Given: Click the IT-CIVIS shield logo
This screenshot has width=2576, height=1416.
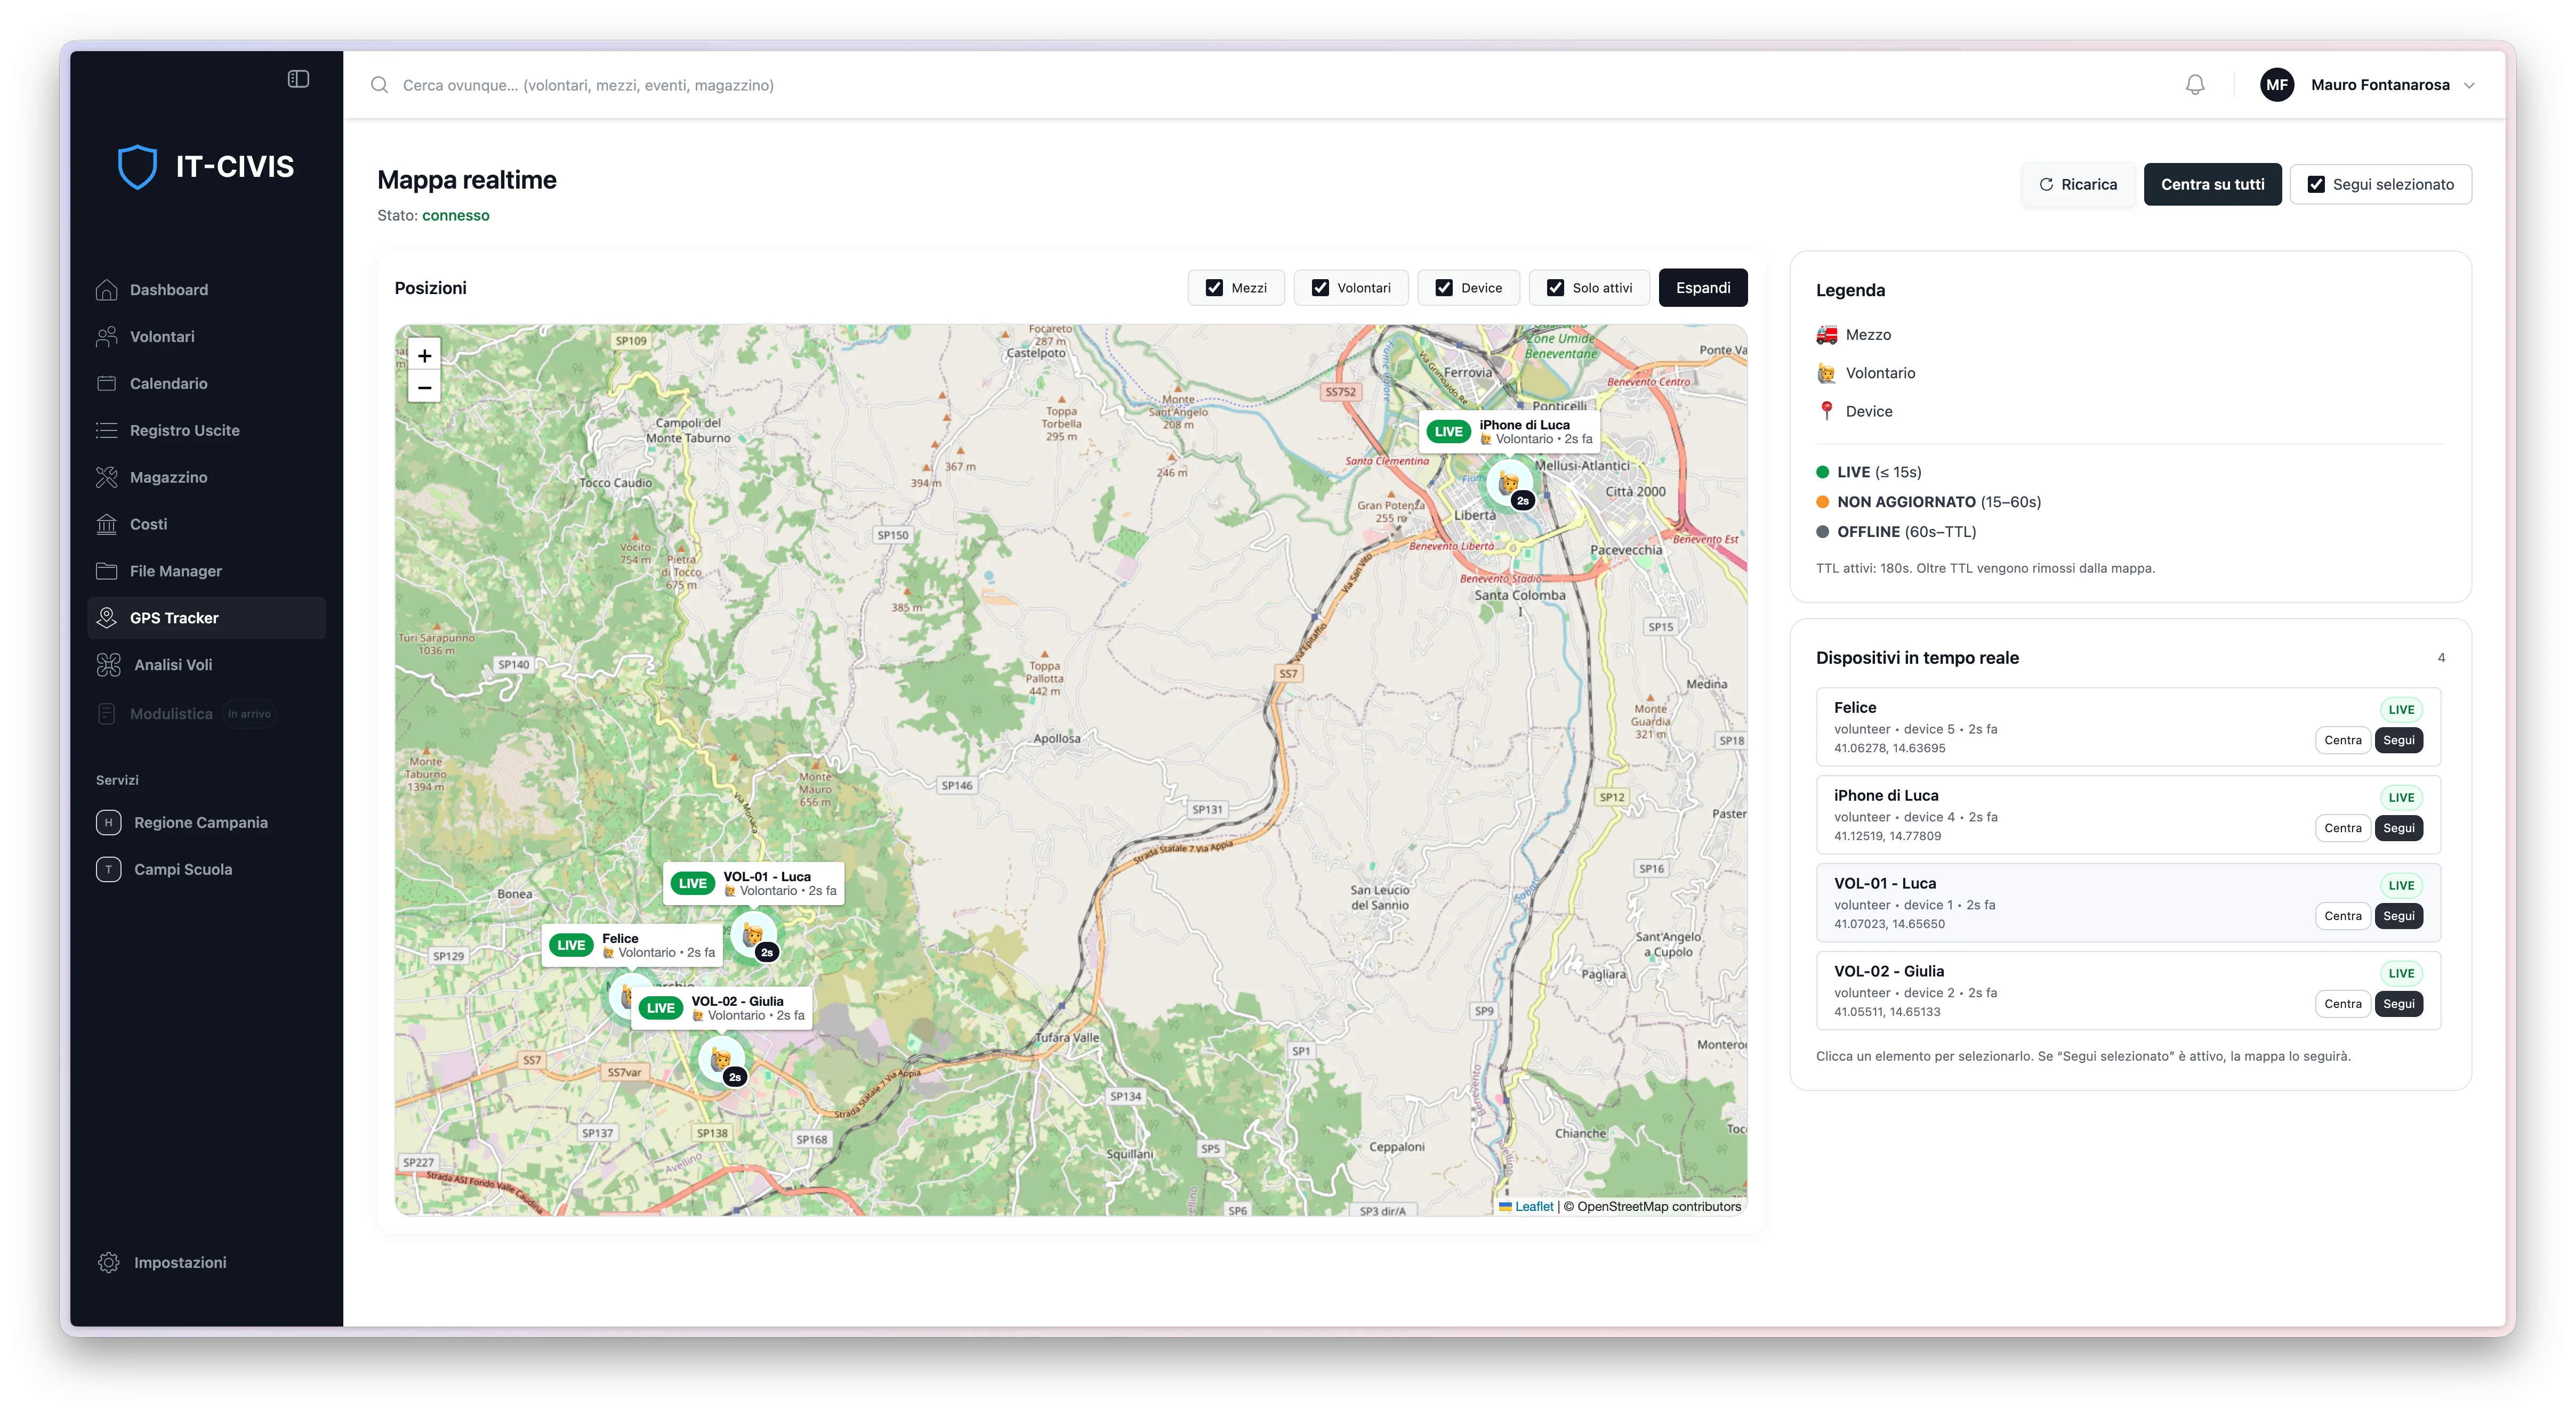Looking at the screenshot, I should click(x=137, y=166).
